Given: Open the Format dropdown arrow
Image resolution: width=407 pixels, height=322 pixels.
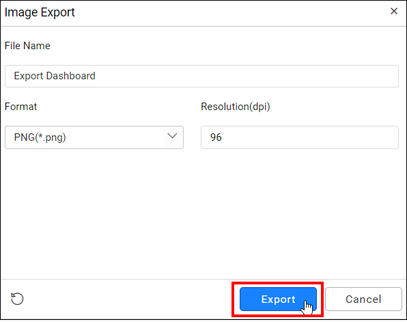Looking at the screenshot, I should (172, 136).
